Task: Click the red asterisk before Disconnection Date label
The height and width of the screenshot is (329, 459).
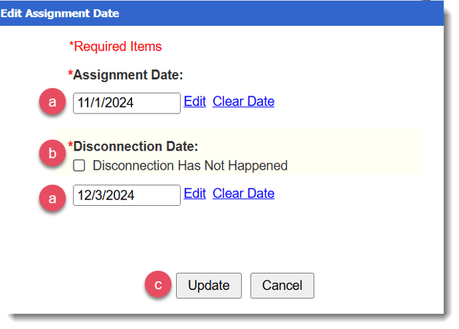Action: click(70, 145)
